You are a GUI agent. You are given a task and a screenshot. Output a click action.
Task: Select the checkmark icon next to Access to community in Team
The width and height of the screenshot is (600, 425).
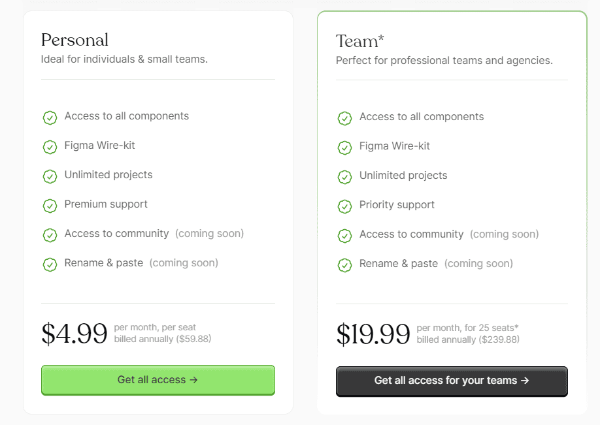click(x=344, y=235)
